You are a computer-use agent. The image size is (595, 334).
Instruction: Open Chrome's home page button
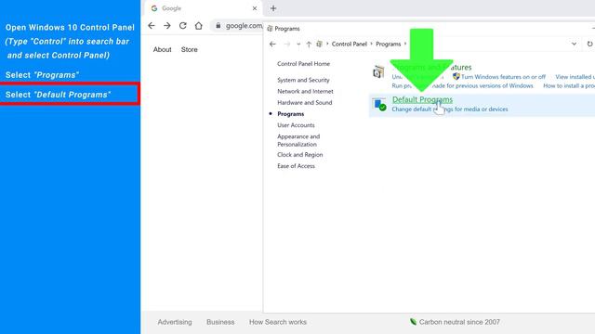(x=198, y=26)
